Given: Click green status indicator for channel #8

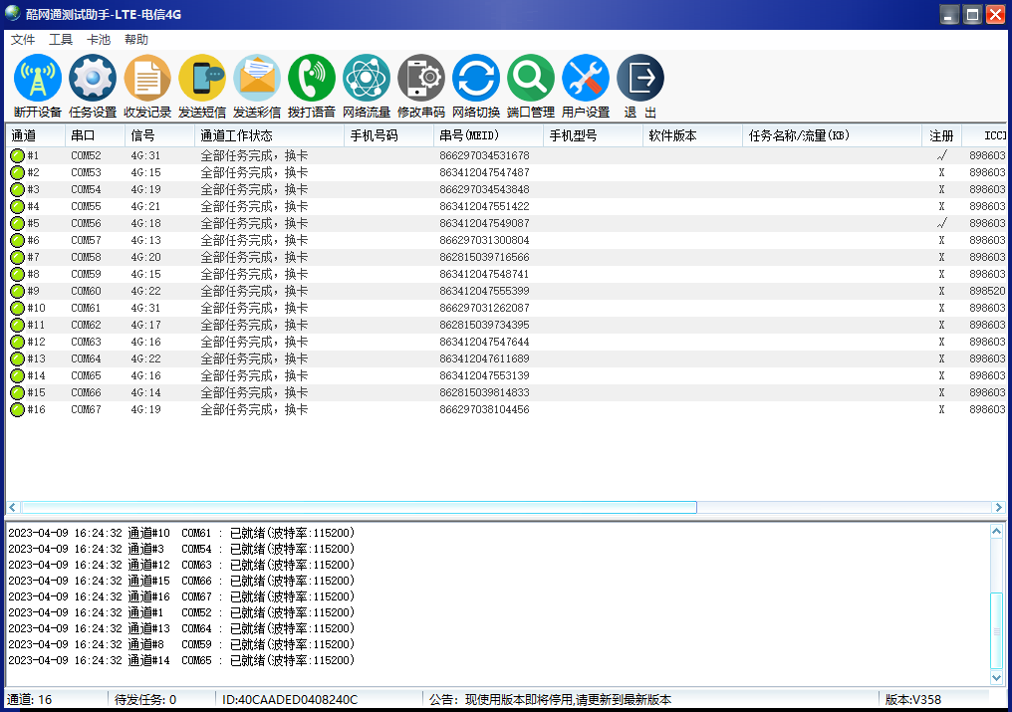Looking at the screenshot, I should click(x=17, y=274).
